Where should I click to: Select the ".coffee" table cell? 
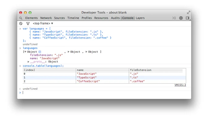click(x=157, y=81)
